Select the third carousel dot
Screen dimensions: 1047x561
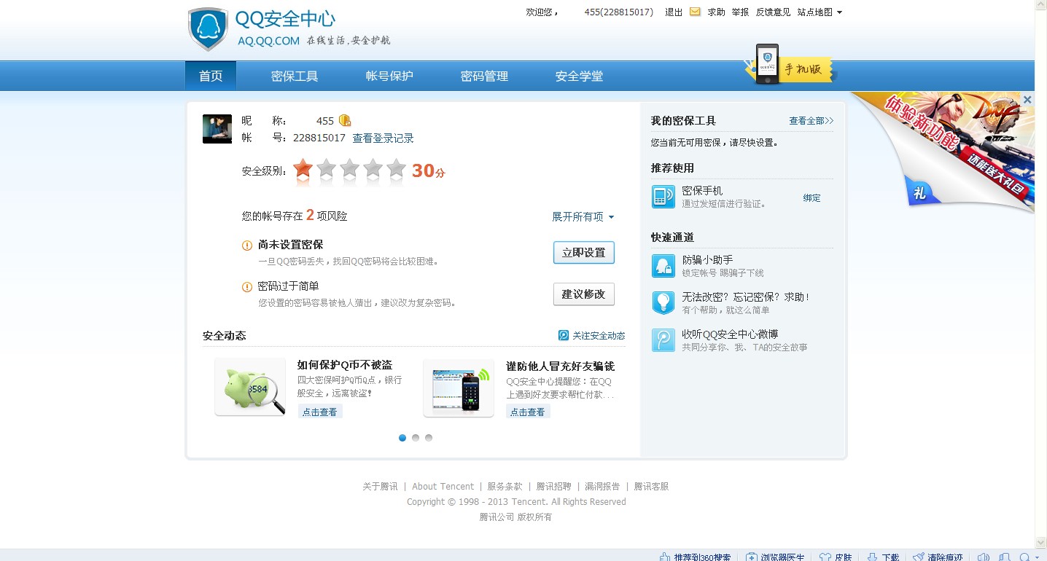click(429, 438)
